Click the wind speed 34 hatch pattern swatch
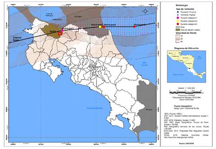This screenshot has width=216, height=149. pos(178,36)
